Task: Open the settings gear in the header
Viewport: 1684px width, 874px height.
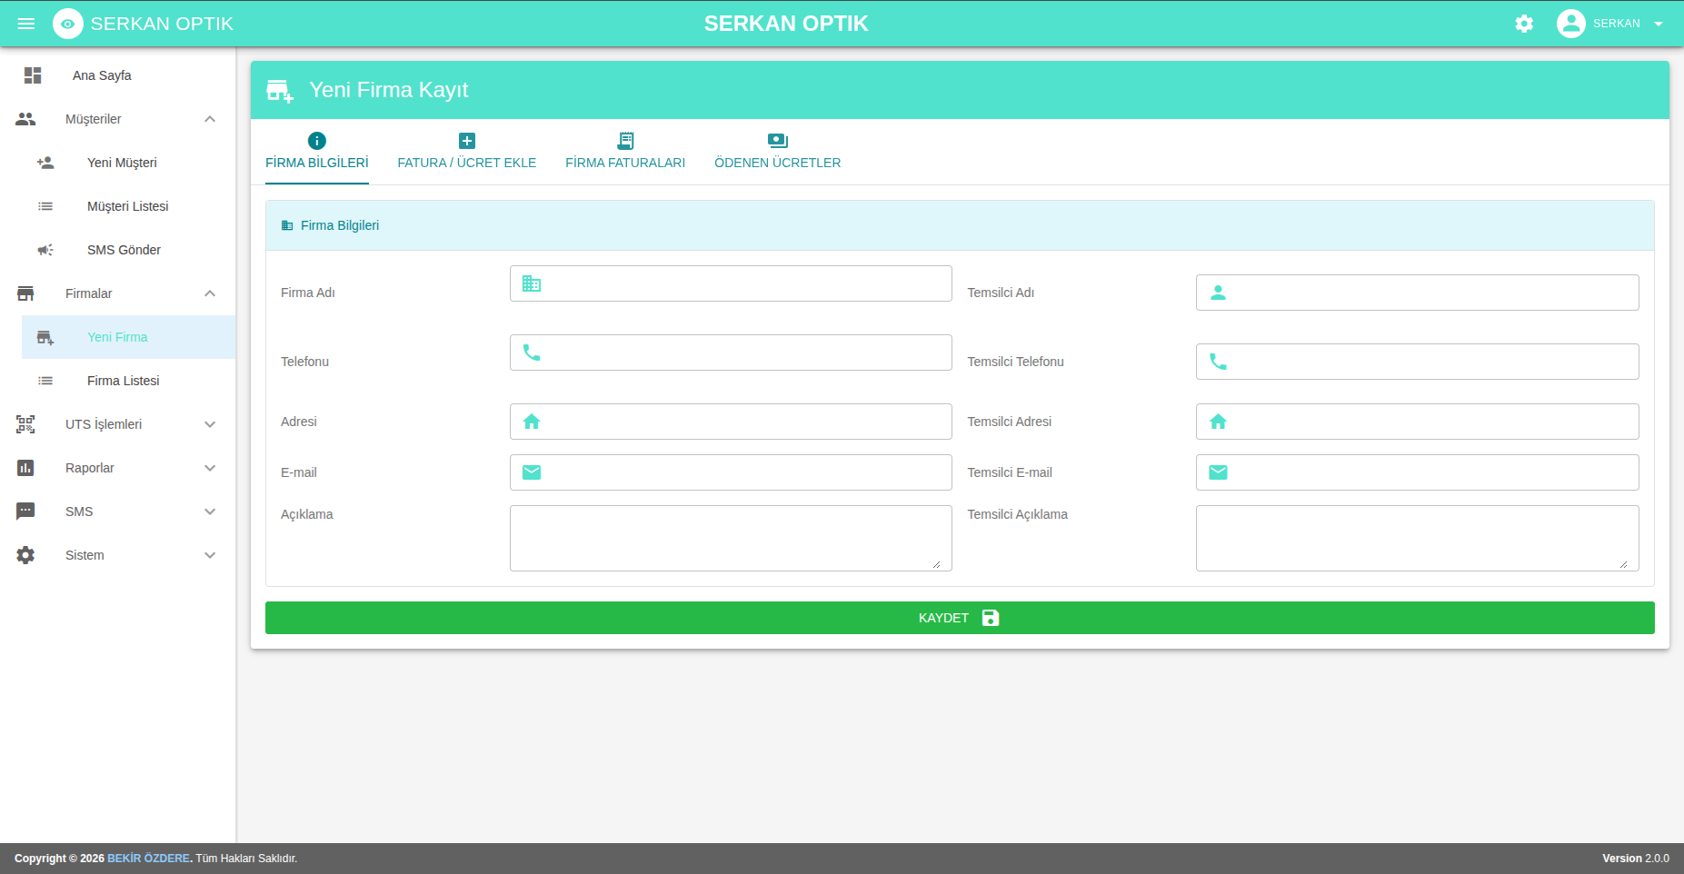Action: coord(1524,24)
